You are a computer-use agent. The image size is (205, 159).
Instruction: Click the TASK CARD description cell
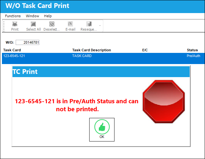click(x=82, y=56)
